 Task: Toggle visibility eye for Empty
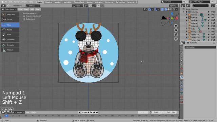tap(212, 32)
